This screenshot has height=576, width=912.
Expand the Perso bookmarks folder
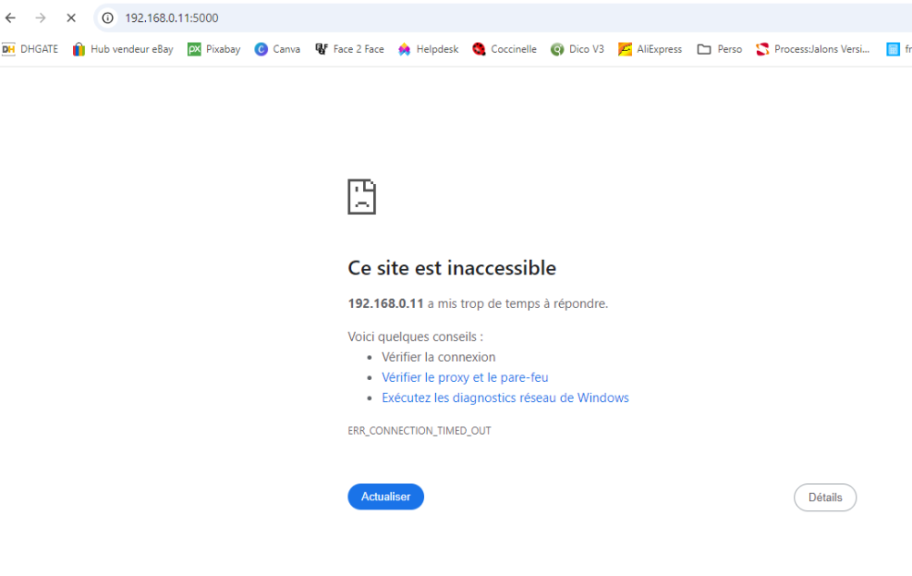(720, 49)
